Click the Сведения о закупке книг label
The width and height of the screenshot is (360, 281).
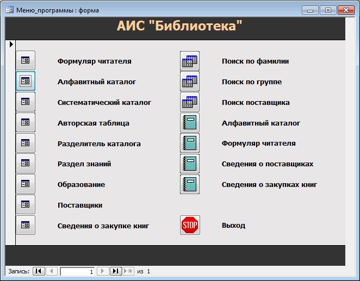103,226
